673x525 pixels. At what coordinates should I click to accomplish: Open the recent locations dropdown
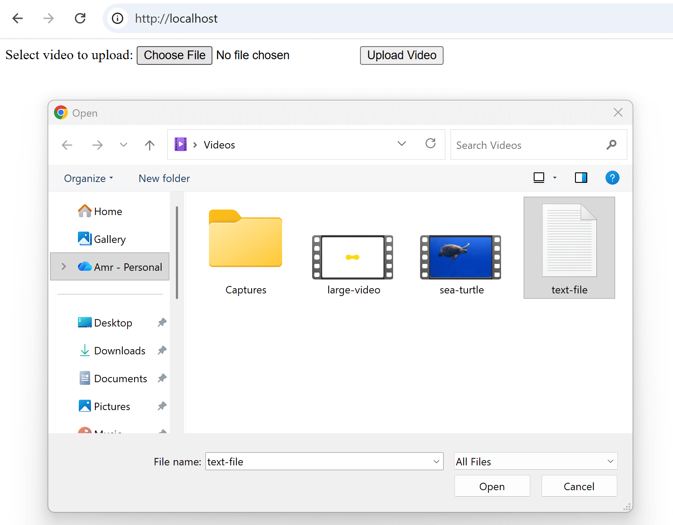(x=124, y=145)
